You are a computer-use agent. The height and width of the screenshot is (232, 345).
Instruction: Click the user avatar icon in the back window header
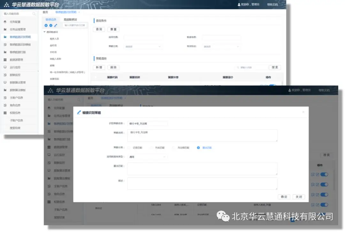pos(239,4)
